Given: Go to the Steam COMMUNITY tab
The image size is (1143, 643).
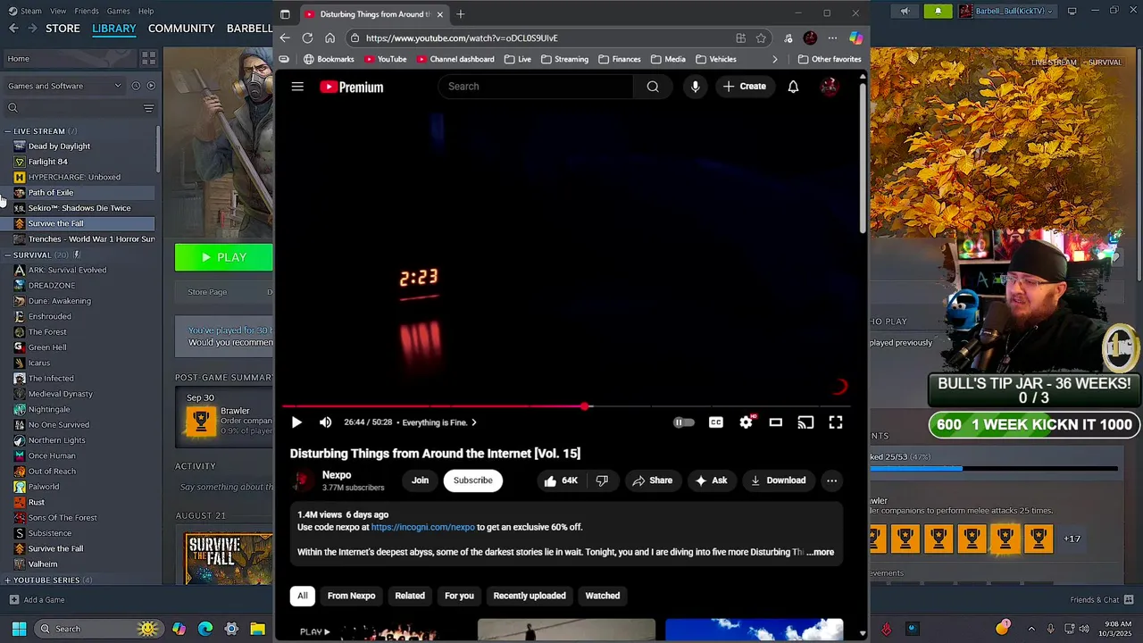Looking at the screenshot, I should (181, 29).
